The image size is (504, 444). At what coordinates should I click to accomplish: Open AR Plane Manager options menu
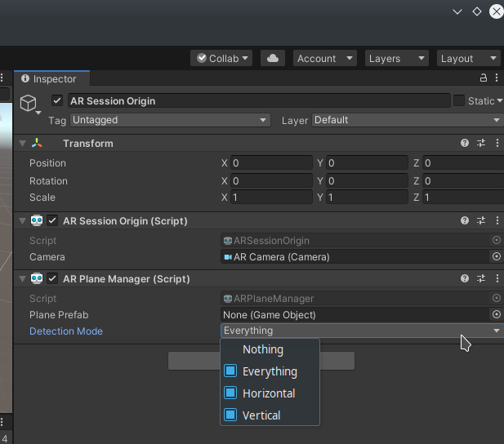[x=497, y=278]
